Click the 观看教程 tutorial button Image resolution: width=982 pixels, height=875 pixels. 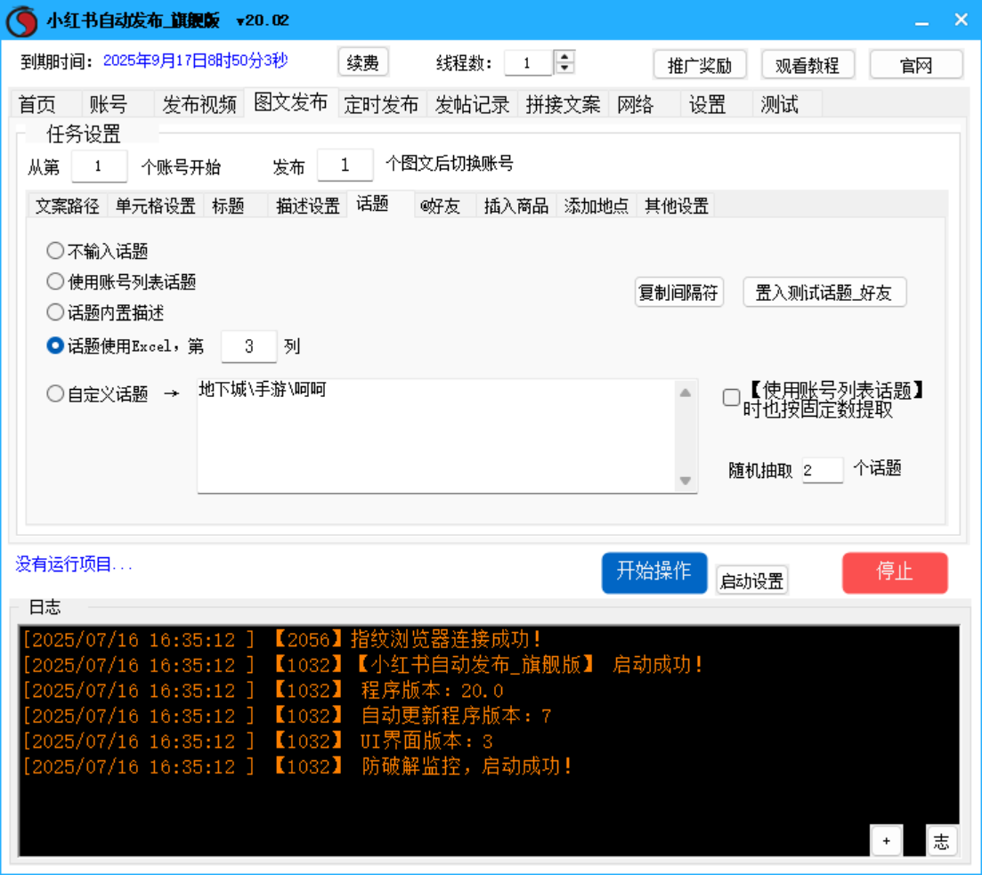pyautogui.click(x=808, y=65)
